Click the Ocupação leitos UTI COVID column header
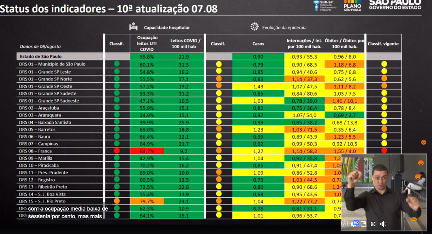The image size is (432, 234). click(x=147, y=43)
